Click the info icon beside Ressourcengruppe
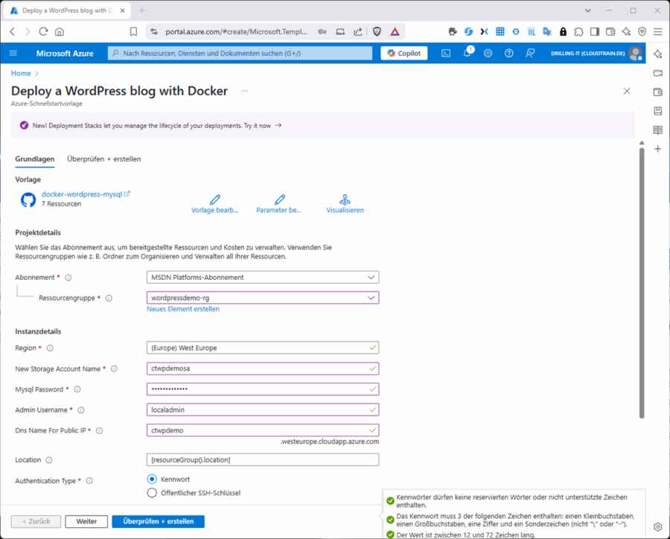The width and height of the screenshot is (670, 539). pyautogui.click(x=109, y=298)
